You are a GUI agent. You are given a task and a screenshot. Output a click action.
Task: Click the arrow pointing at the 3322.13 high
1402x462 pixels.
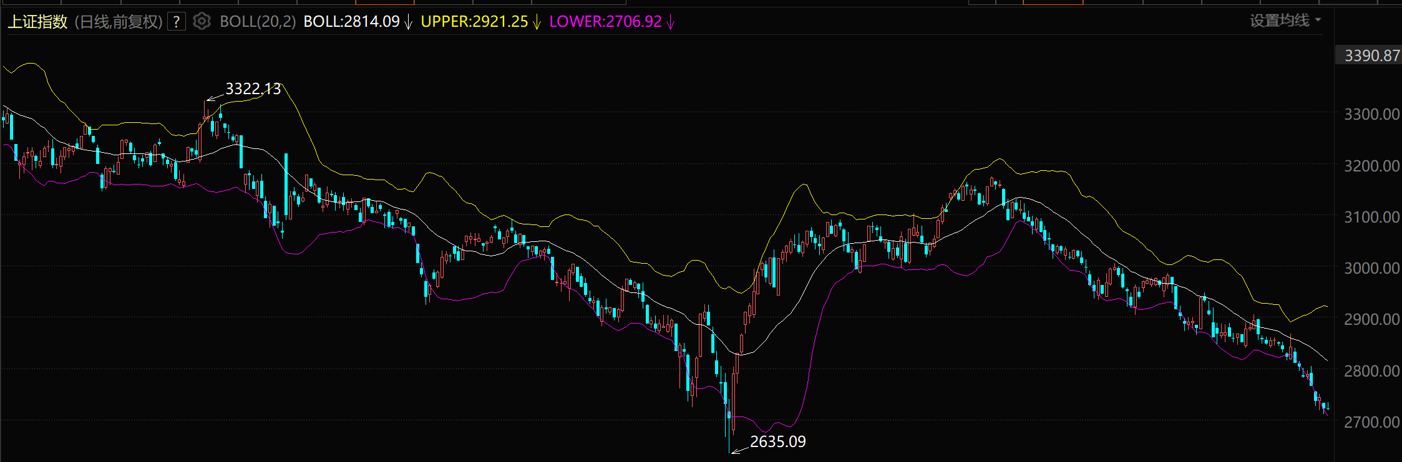click(x=215, y=97)
